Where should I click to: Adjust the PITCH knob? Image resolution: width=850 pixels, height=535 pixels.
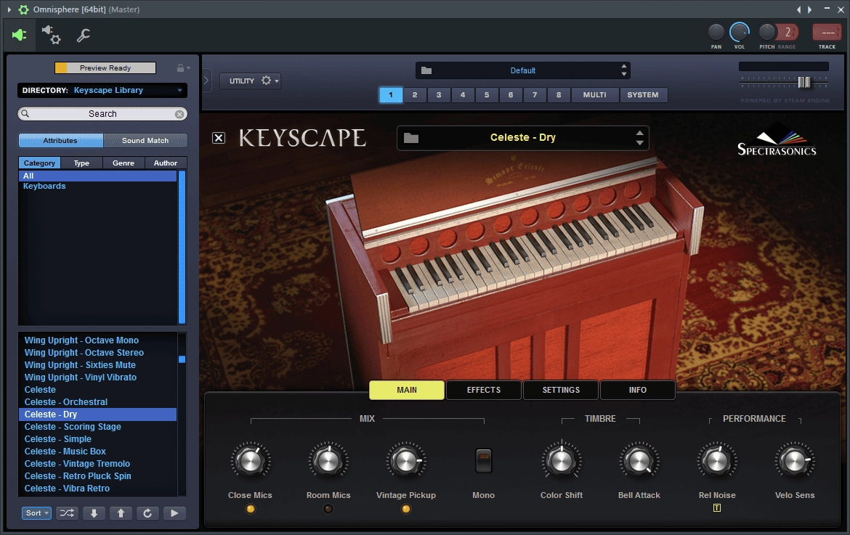point(766,33)
